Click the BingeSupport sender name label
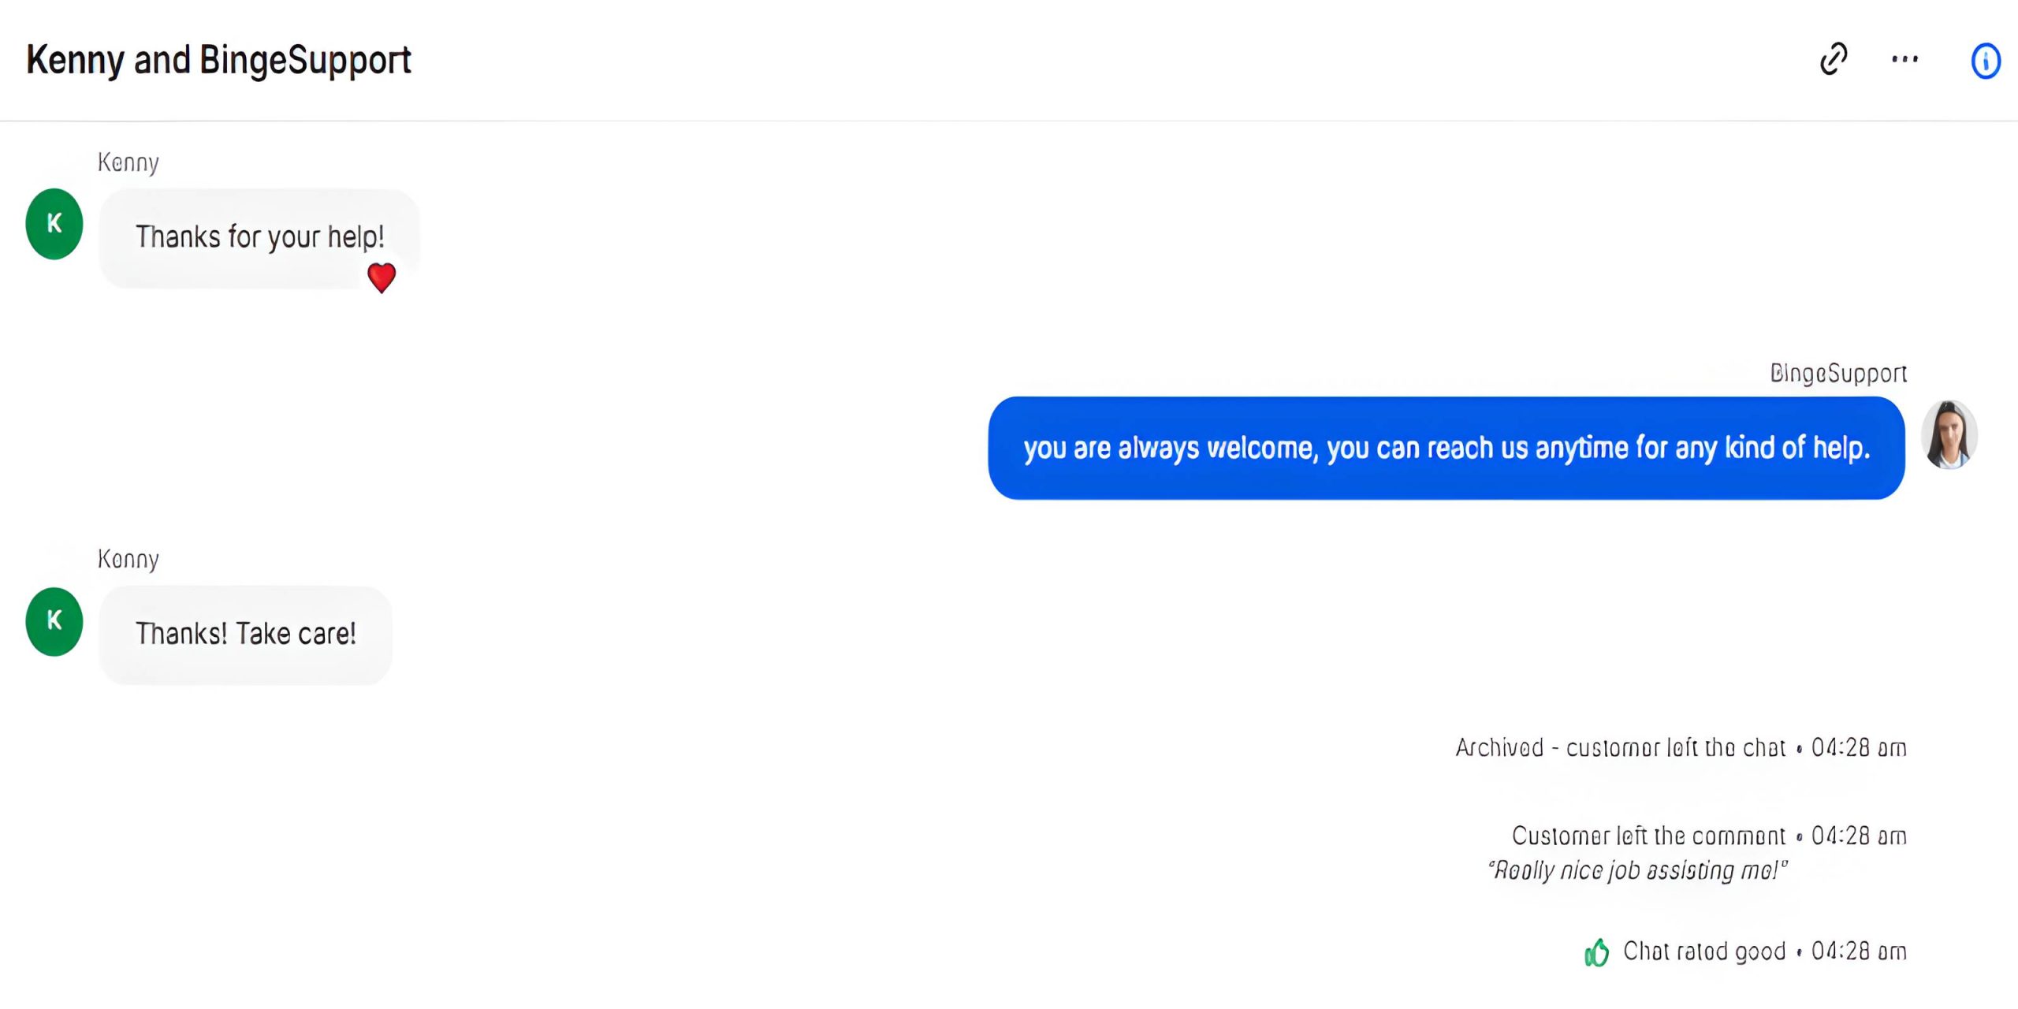This screenshot has height=1009, width=2018. tap(1837, 373)
